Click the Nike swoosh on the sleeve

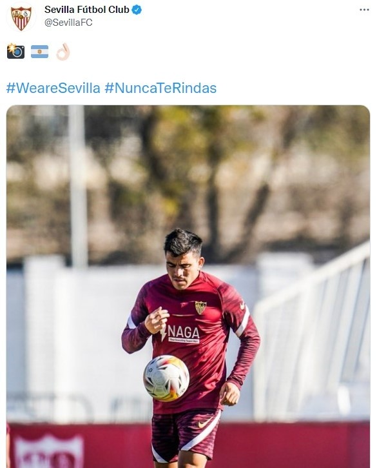(x=242, y=305)
